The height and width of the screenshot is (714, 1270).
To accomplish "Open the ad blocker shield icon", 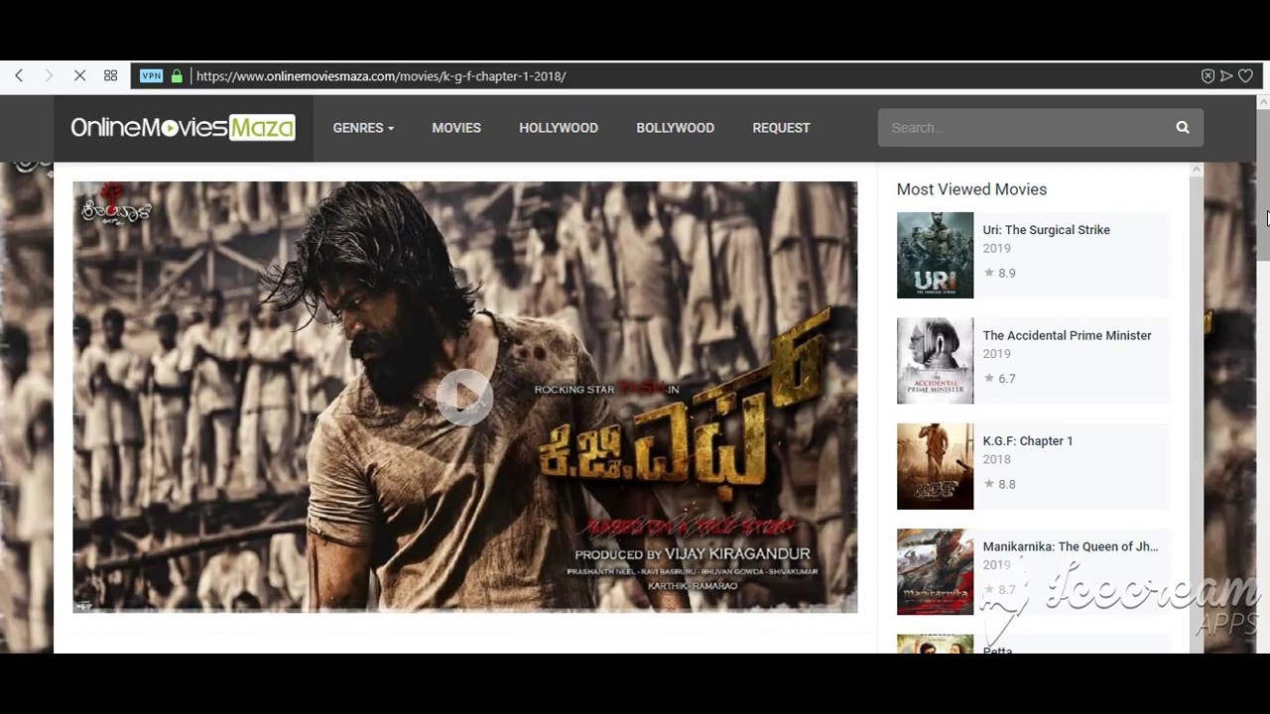I will click(x=1207, y=75).
